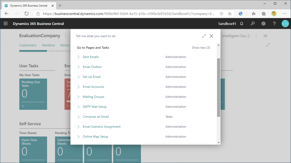
Task: Open the Compose an Email task
Action: (96, 117)
